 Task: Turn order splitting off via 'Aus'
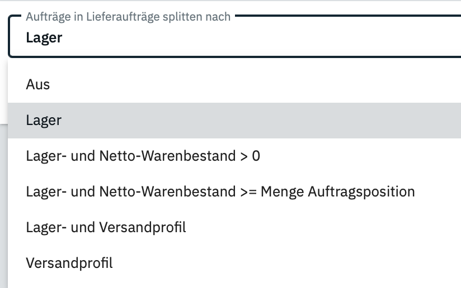pyautogui.click(x=234, y=84)
